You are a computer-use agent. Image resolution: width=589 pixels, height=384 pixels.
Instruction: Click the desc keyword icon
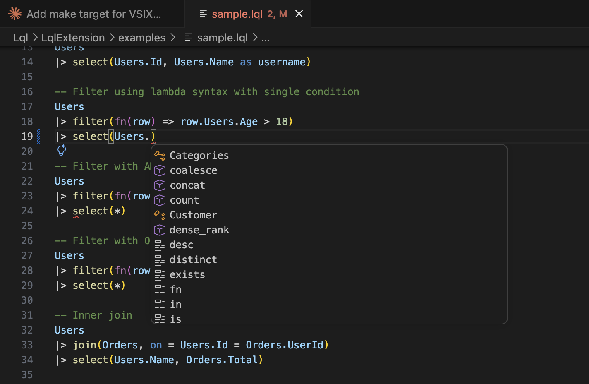pos(160,245)
